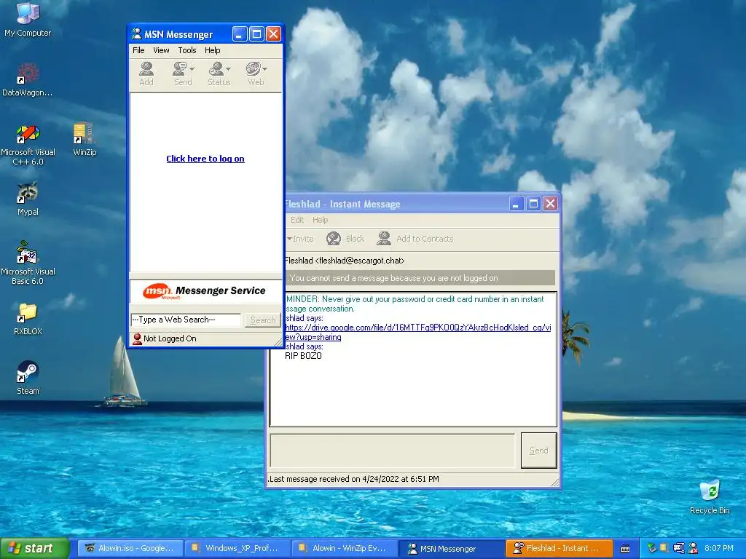746x559 pixels.
Task: Click the message typing box in Fleshlad chat
Action: pyautogui.click(x=393, y=450)
